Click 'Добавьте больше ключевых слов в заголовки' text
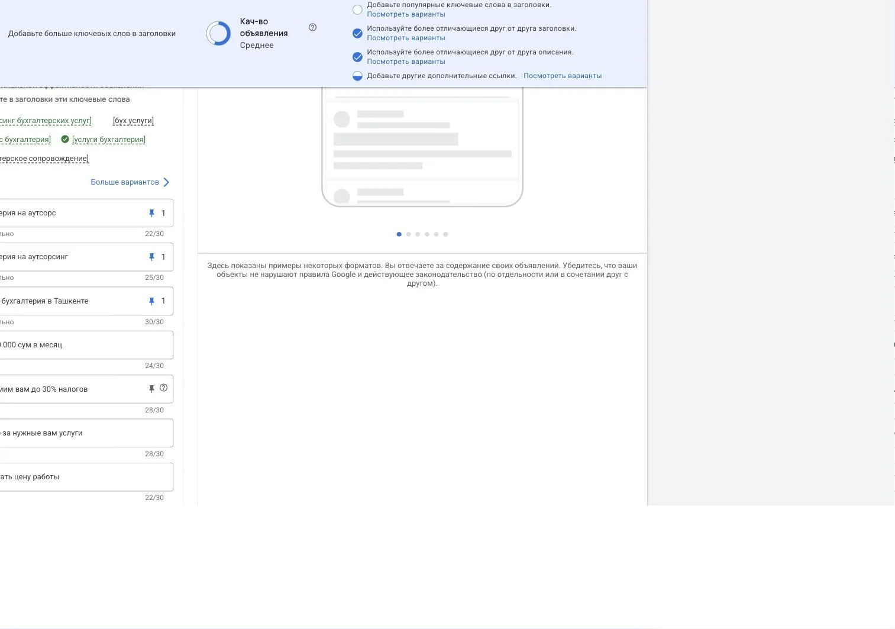The height and width of the screenshot is (629, 895). point(92,34)
